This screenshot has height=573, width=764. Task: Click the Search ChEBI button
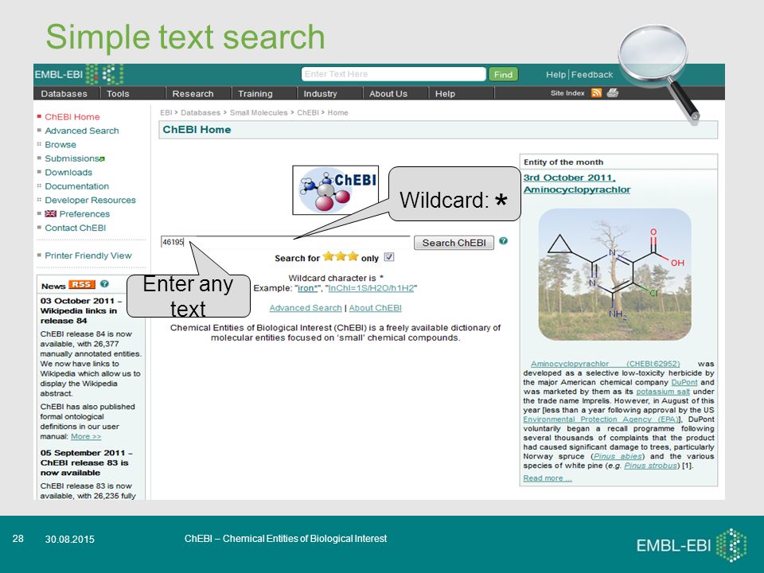[x=454, y=243]
